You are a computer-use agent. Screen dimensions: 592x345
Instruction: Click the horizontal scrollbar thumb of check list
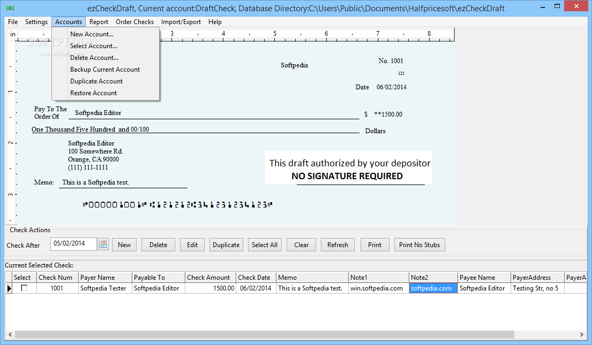[264, 334]
